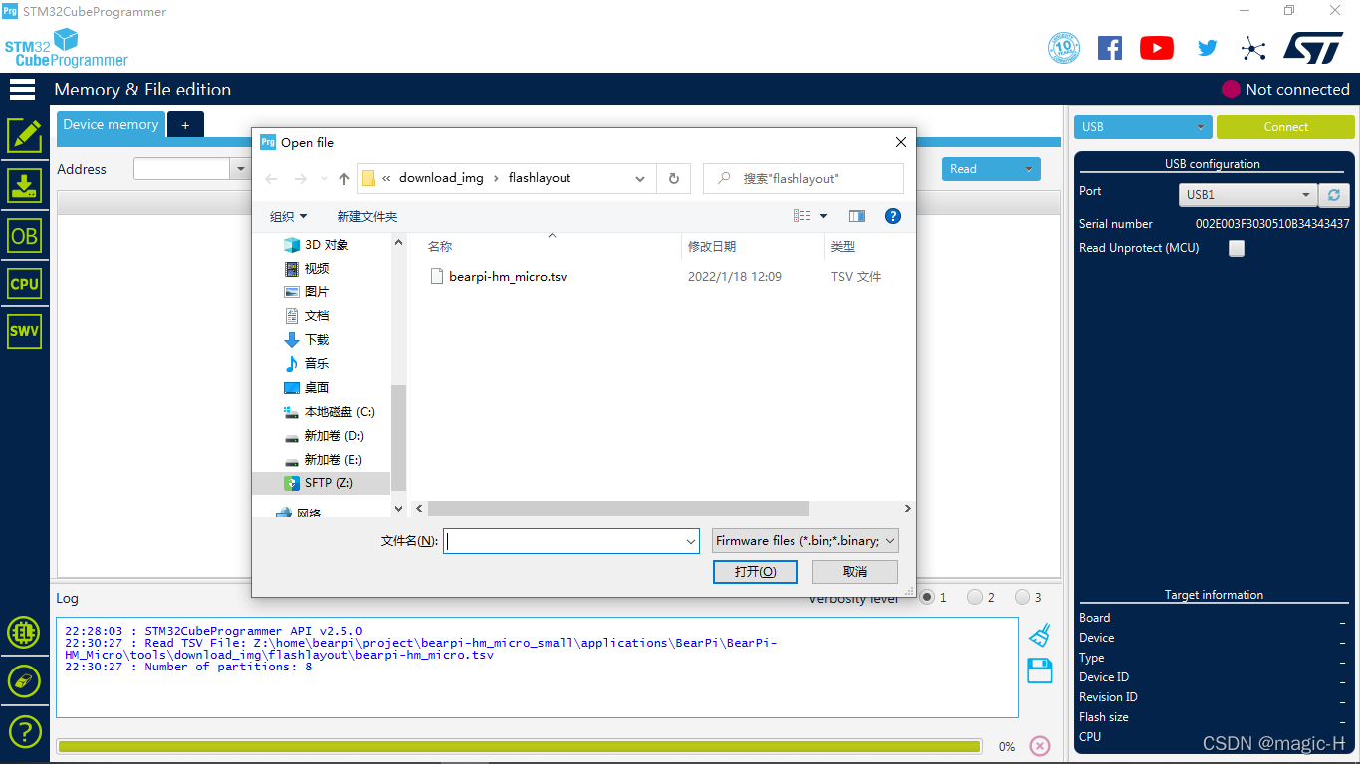Save the log with floppy icon
Image resolution: width=1360 pixels, height=764 pixels.
tap(1040, 670)
